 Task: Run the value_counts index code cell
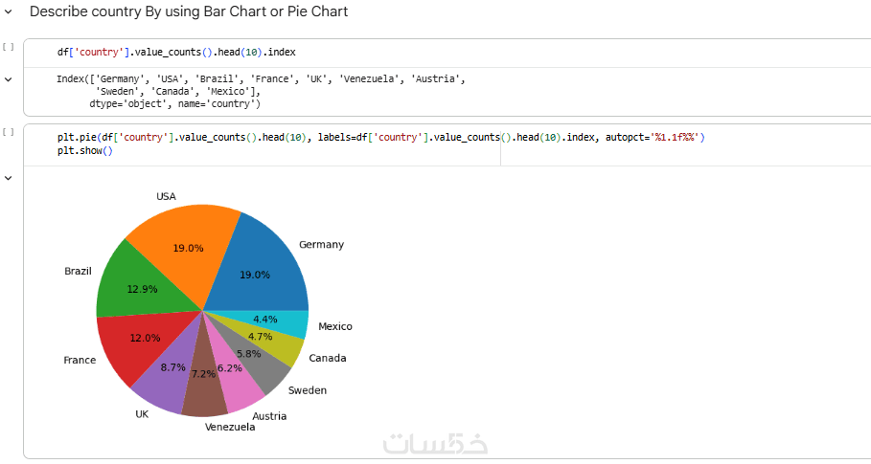[x=9, y=46]
